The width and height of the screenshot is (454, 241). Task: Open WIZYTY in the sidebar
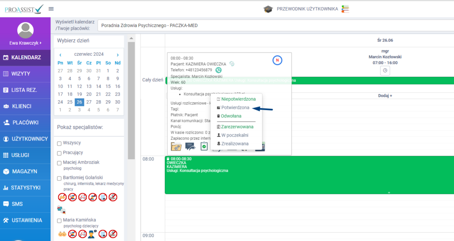tap(27, 74)
